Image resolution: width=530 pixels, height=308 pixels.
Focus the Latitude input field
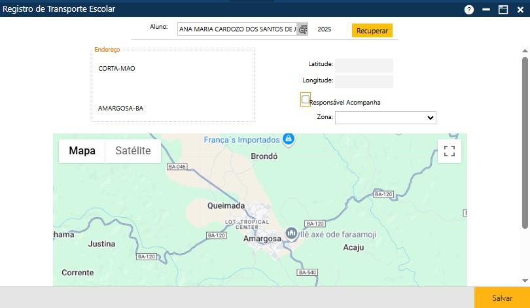(x=364, y=65)
